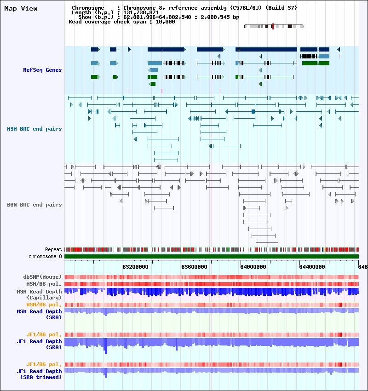Open MSM Read Depth (SRA) track label

[x=39, y=315]
